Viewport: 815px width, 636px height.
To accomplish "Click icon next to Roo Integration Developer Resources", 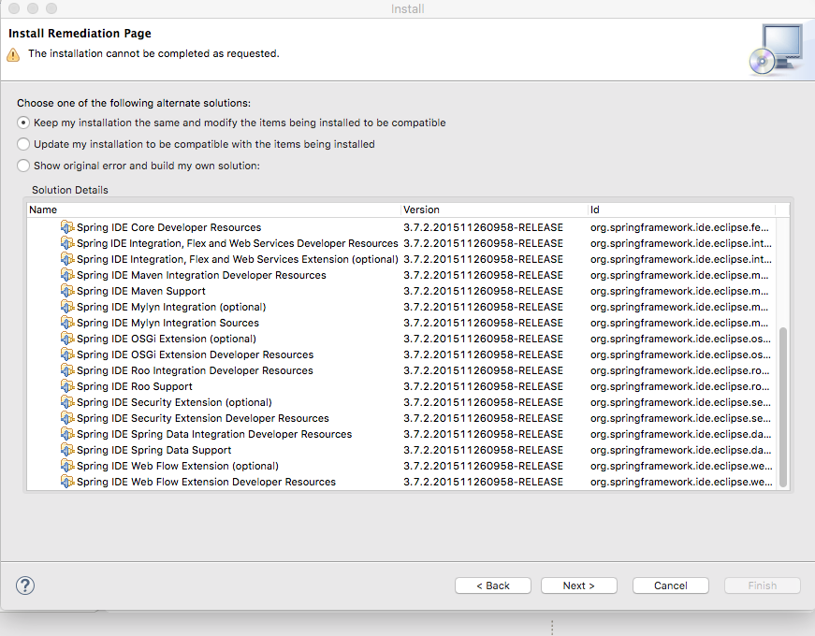I will click(x=67, y=370).
